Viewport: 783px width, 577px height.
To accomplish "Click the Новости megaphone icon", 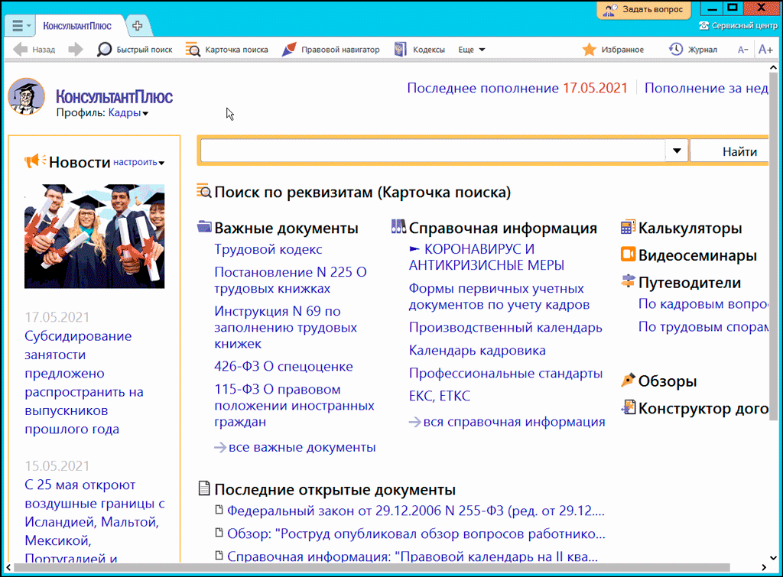I will pyautogui.click(x=35, y=160).
